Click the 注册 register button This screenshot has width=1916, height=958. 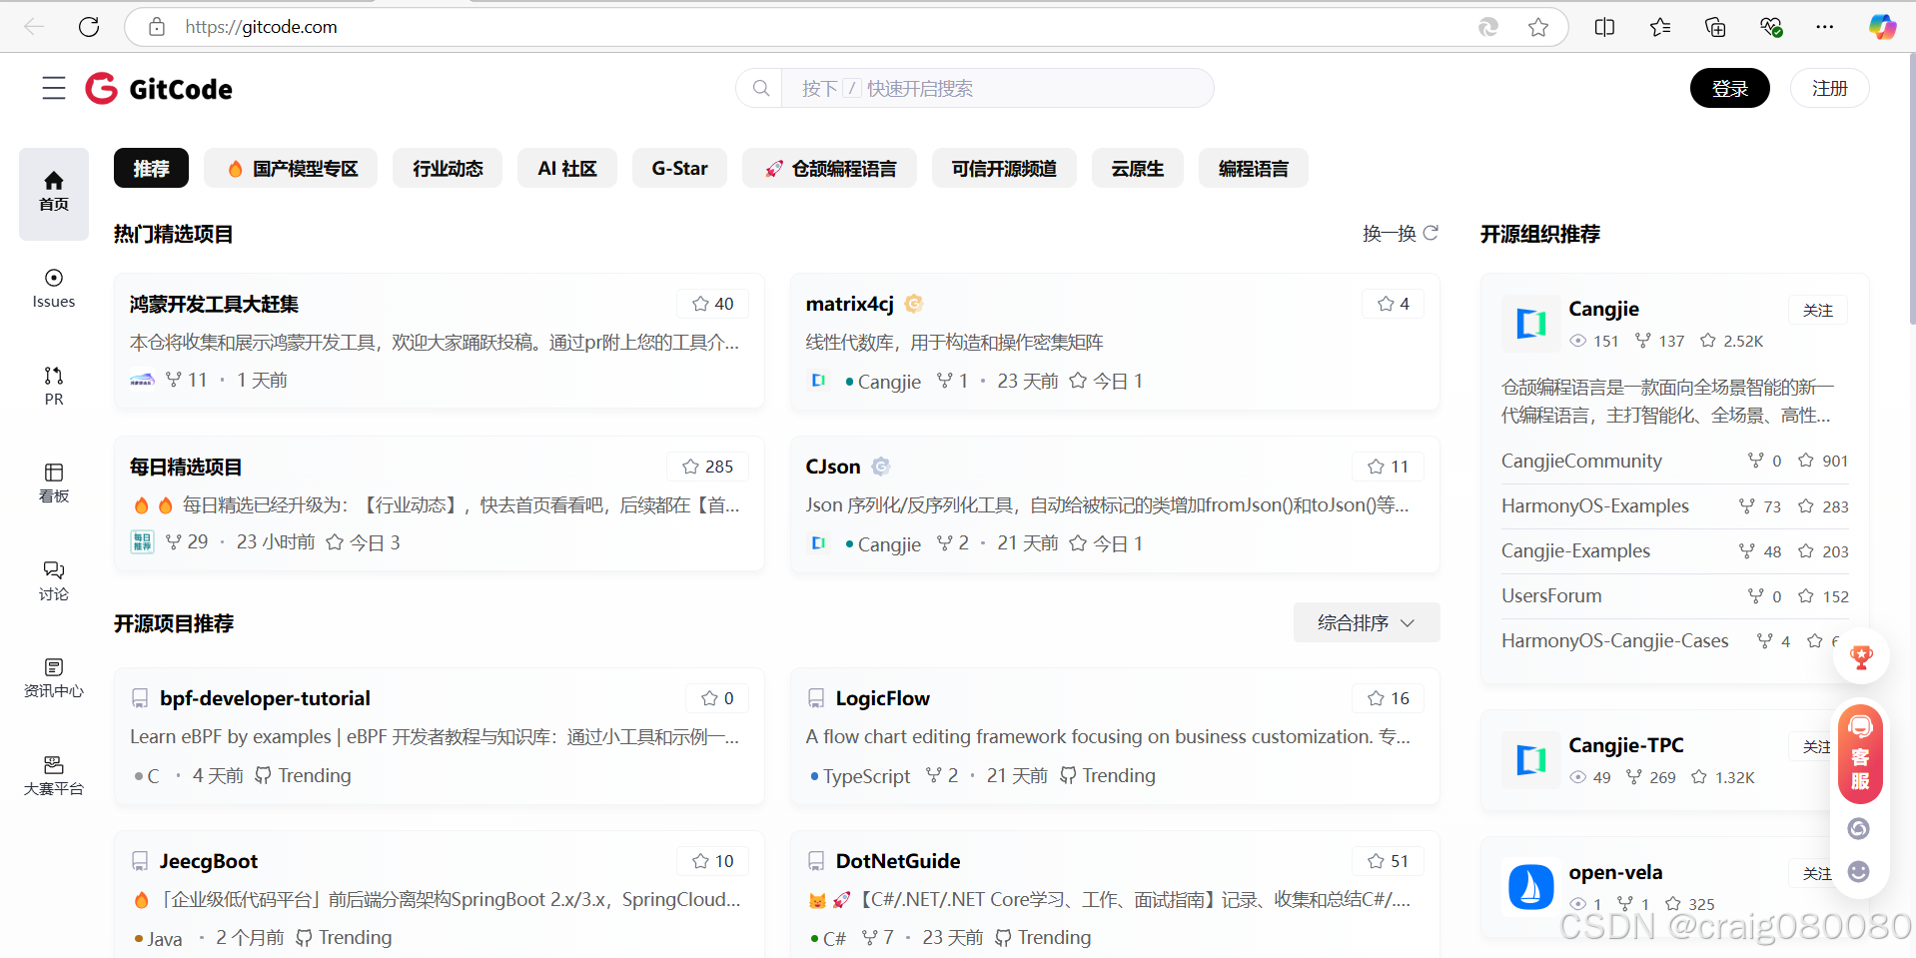coord(1830,88)
